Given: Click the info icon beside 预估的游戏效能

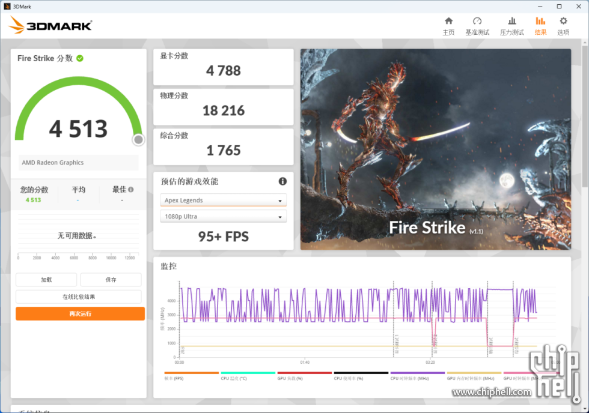Looking at the screenshot, I should pyautogui.click(x=282, y=181).
